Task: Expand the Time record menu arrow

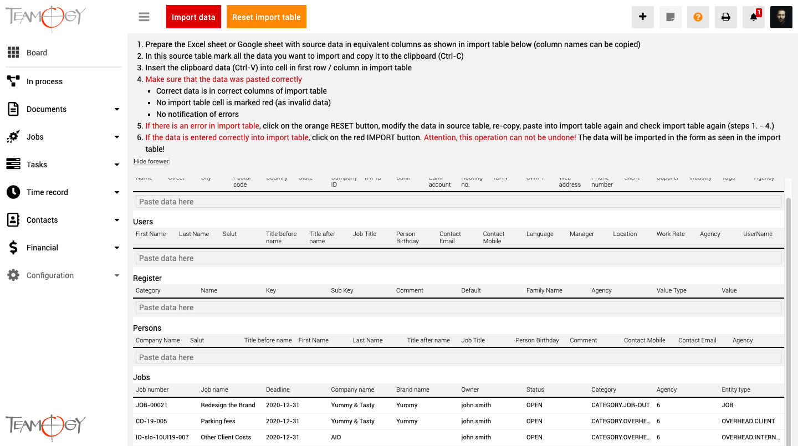Action: pyautogui.click(x=117, y=192)
